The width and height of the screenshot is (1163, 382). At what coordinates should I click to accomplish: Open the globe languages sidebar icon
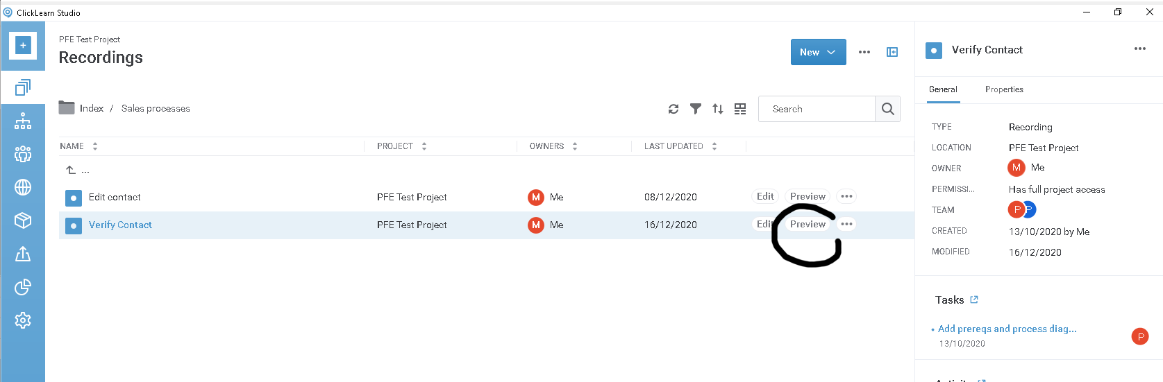tap(23, 187)
